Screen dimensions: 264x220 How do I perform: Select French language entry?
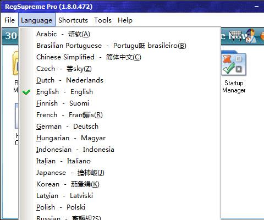pos(120,115)
